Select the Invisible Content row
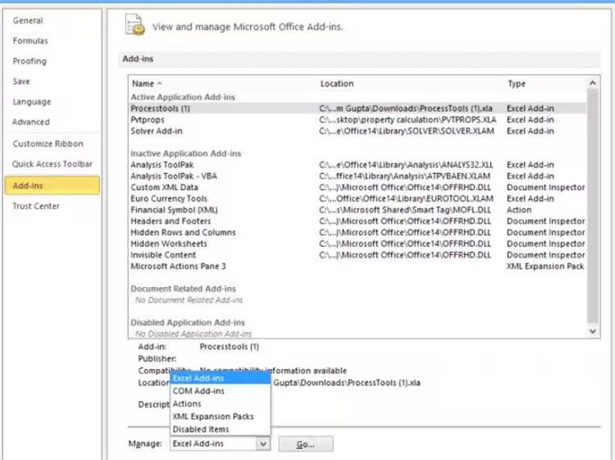 pos(358,255)
